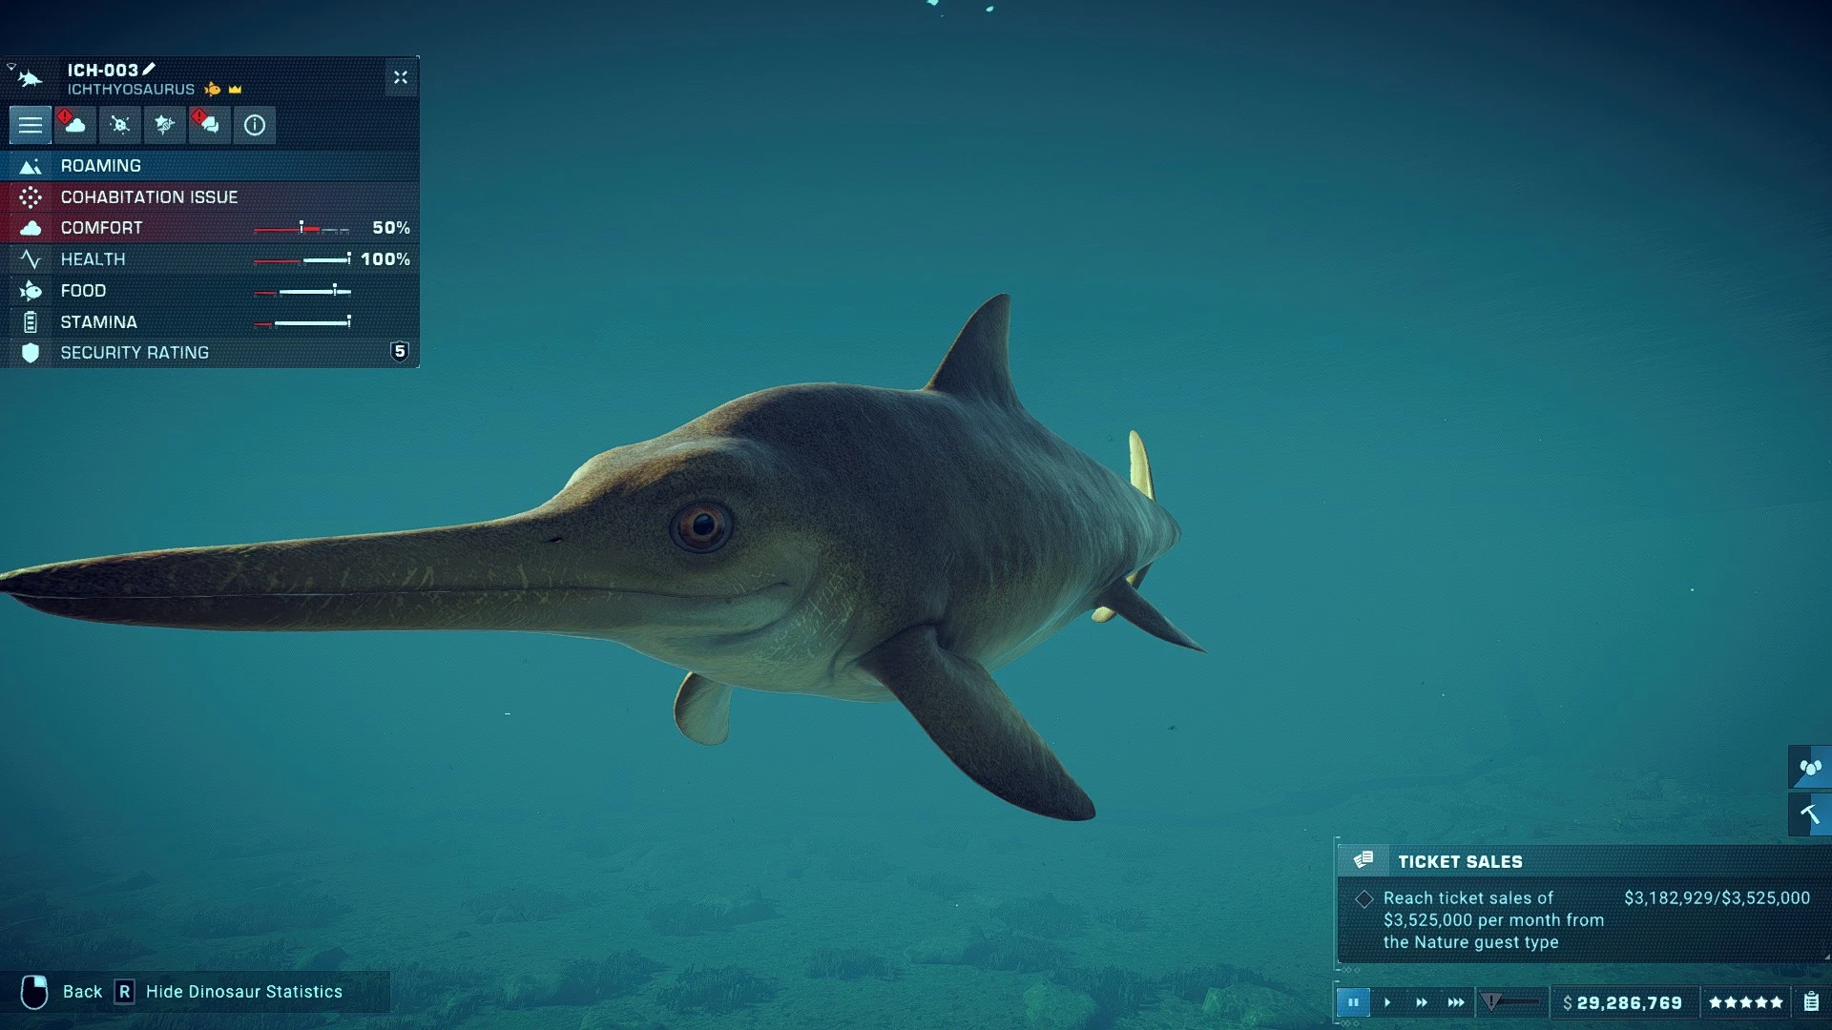The width and height of the screenshot is (1832, 1030).
Task: Collapse the dinosaur statistics panel
Action: [x=401, y=77]
